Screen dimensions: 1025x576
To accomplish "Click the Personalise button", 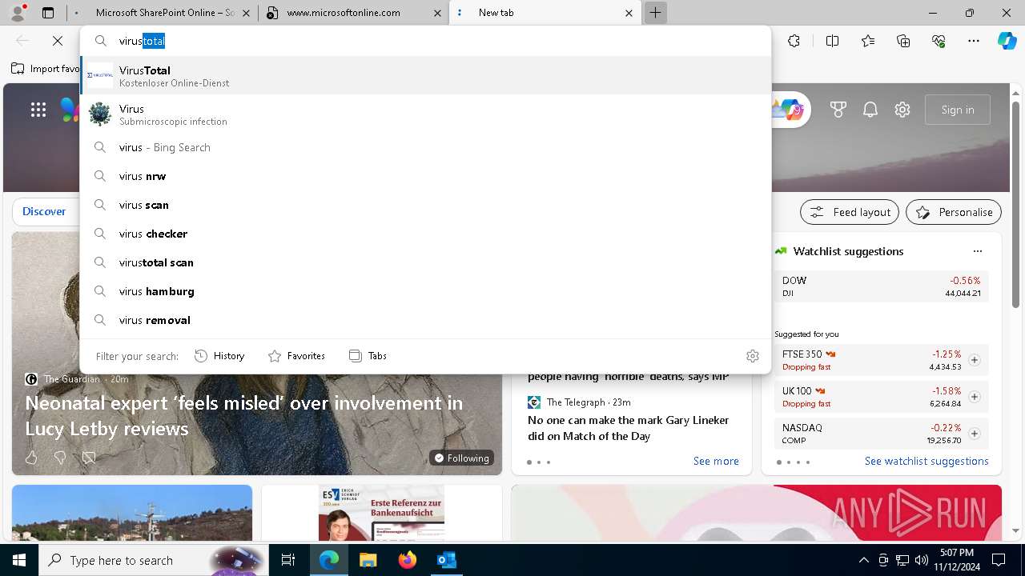I will coord(954,212).
